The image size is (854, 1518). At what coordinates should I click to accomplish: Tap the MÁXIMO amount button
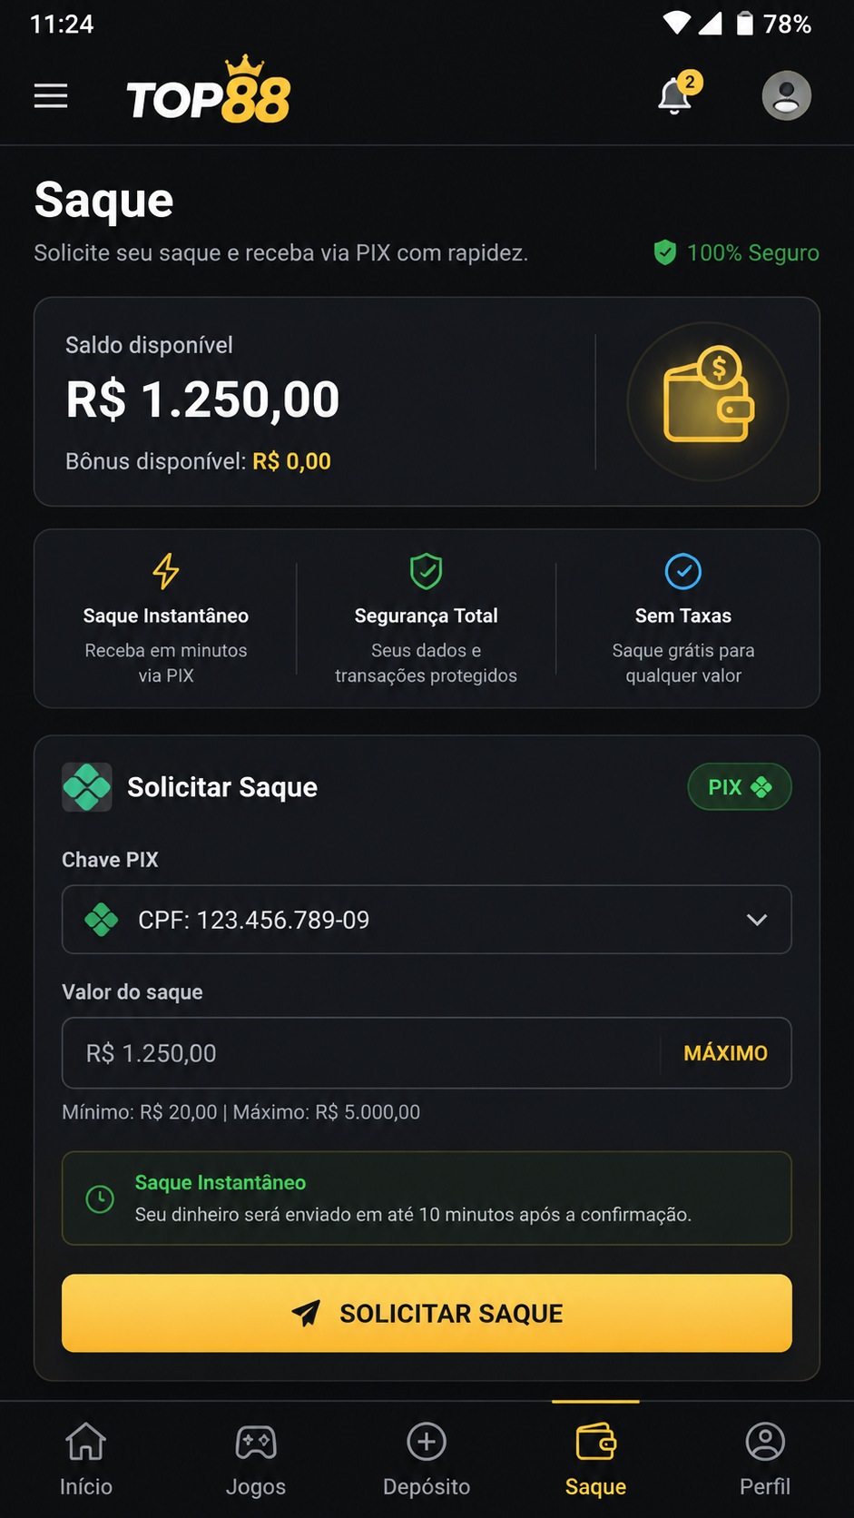click(725, 1053)
